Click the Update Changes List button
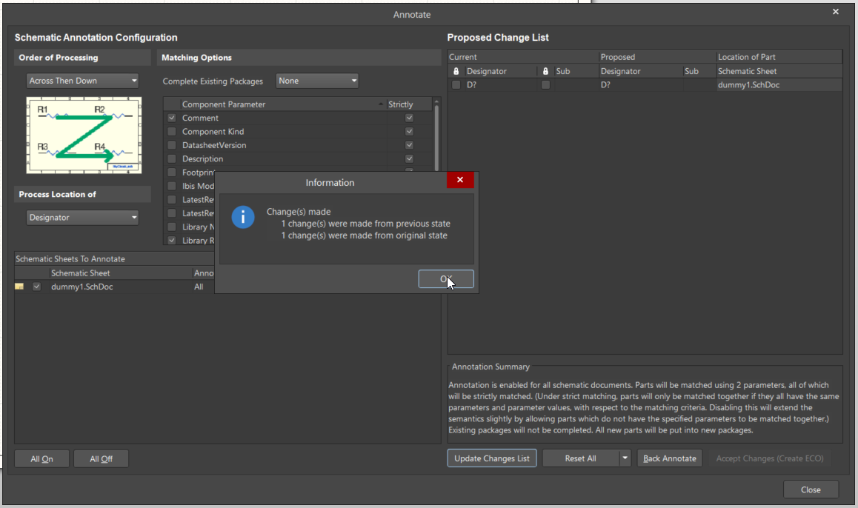The image size is (858, 508). (491, 458)
